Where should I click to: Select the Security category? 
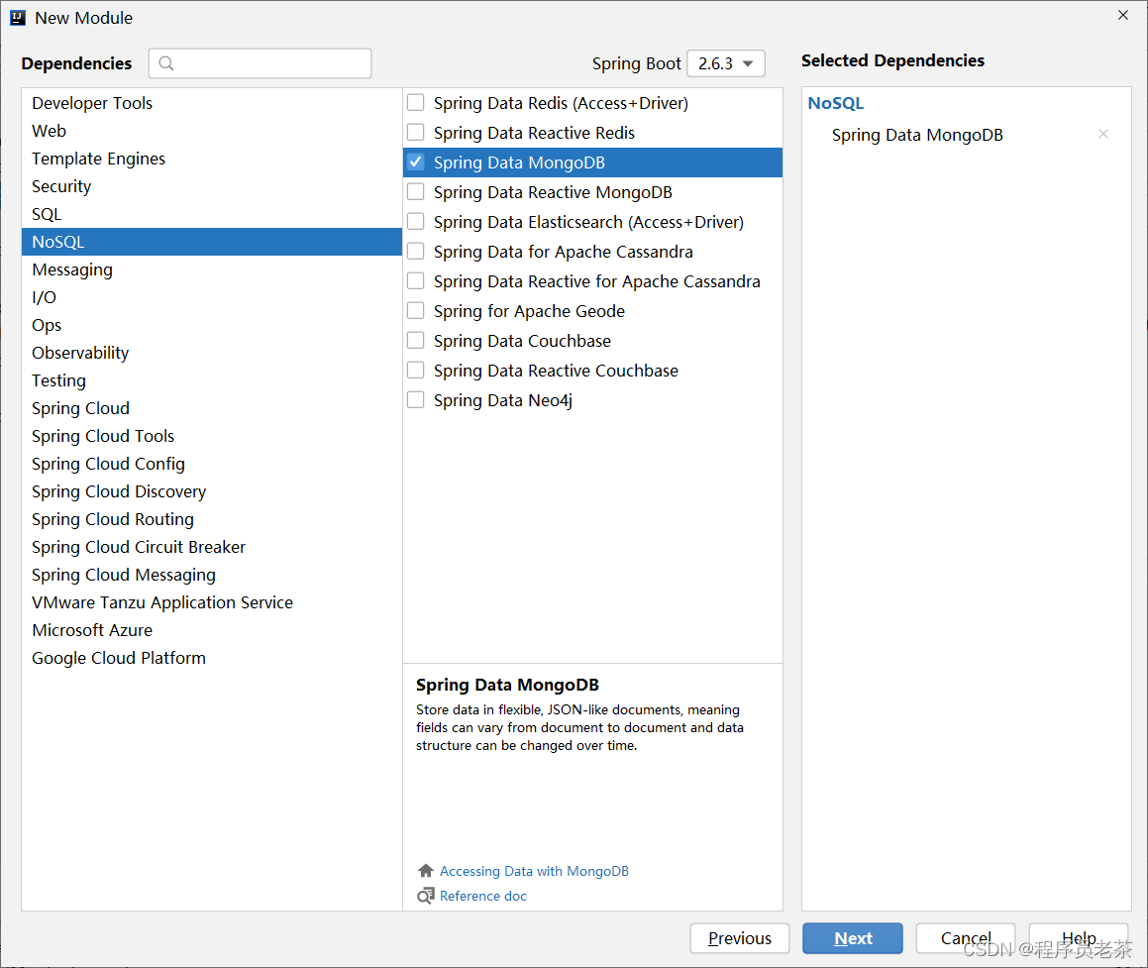61,185
